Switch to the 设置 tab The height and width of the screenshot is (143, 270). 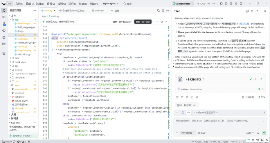[115, 11]
